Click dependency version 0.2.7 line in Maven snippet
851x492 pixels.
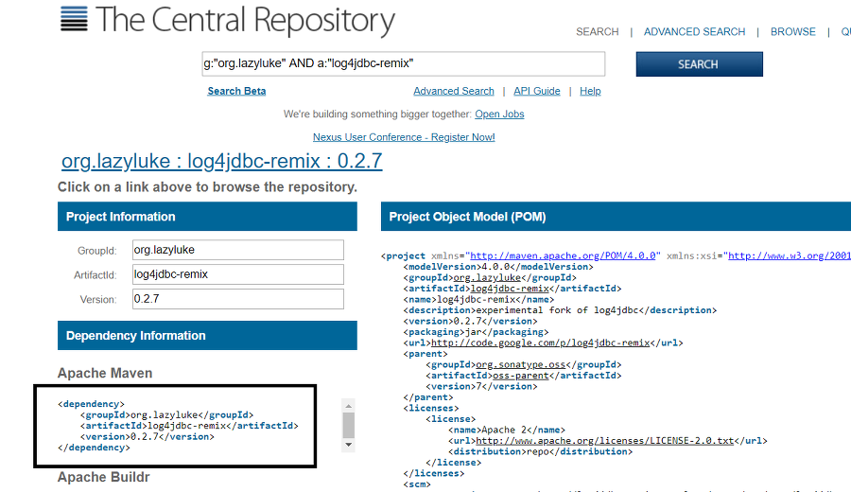pos(148,436)
